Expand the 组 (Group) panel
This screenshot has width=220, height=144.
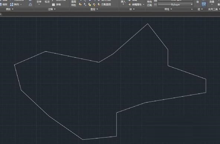point(200,9)
